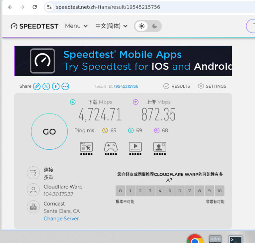Image resolution: width=255 pixels, height=243 pixels.
Task: Open the SETTINGS tab
Action: 212,86
